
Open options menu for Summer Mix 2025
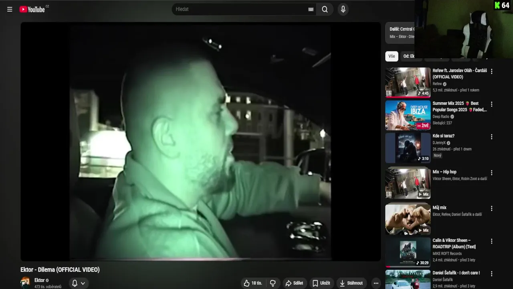coord(492,104)
